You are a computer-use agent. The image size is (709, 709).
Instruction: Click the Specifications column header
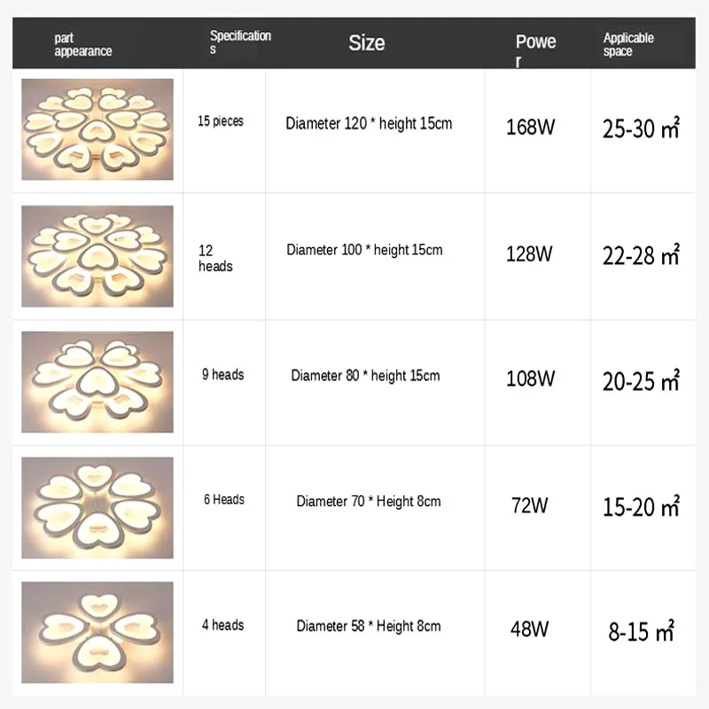[x=239, y=43]
